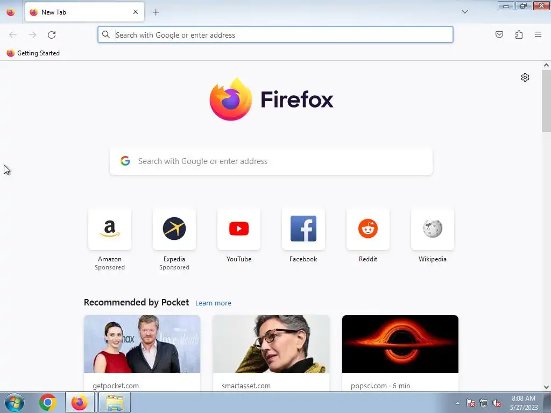This screenshot has width=551, height=413.
Task: Open the Extensions puzzle icon
Action: 519,34
